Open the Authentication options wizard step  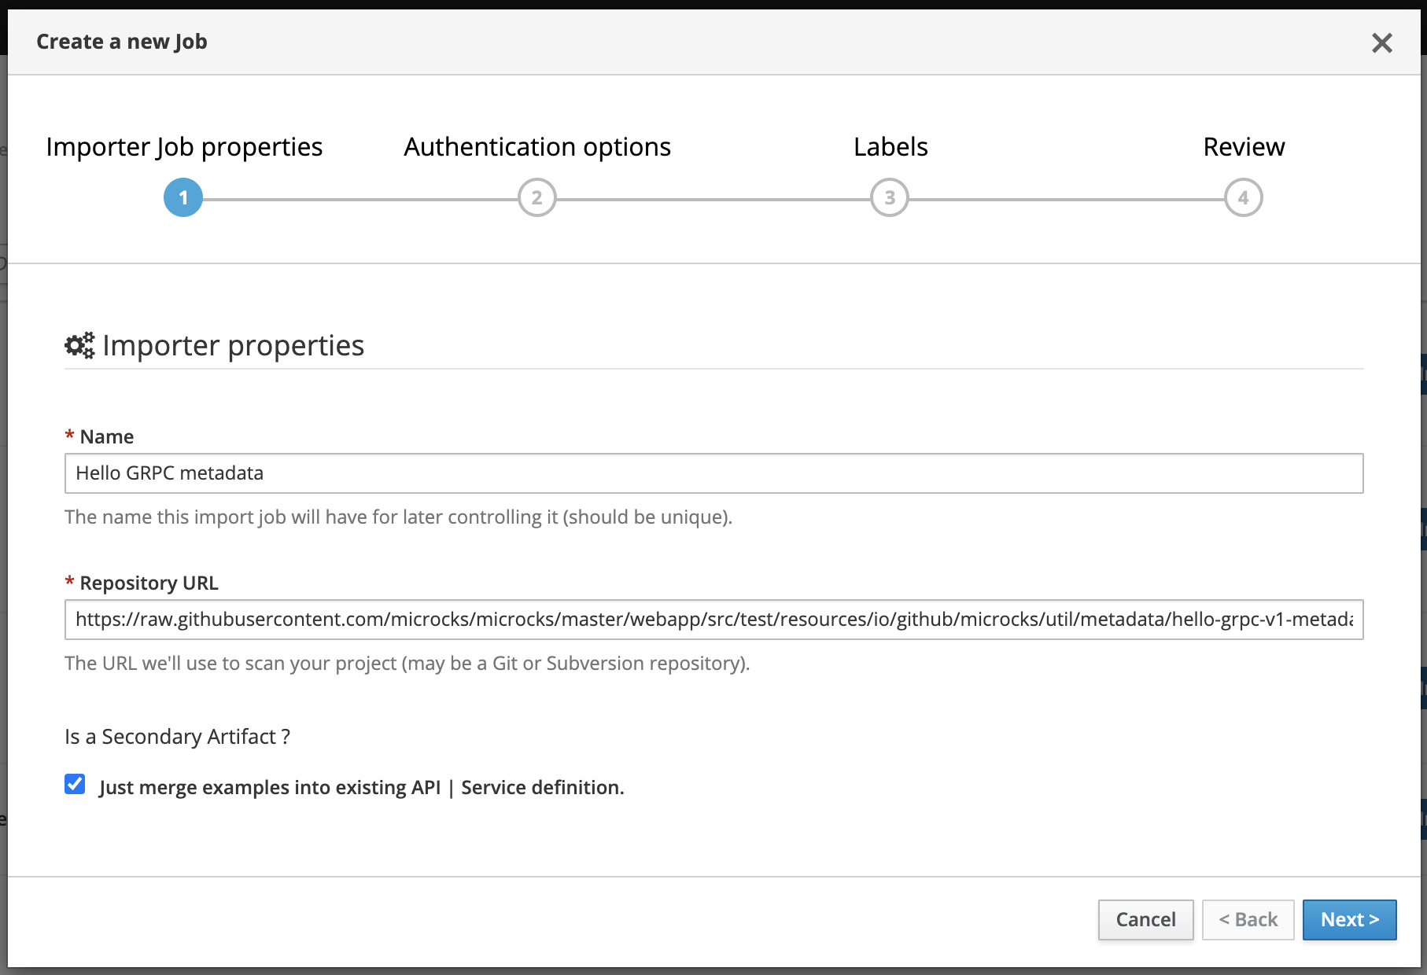[537, 147]
